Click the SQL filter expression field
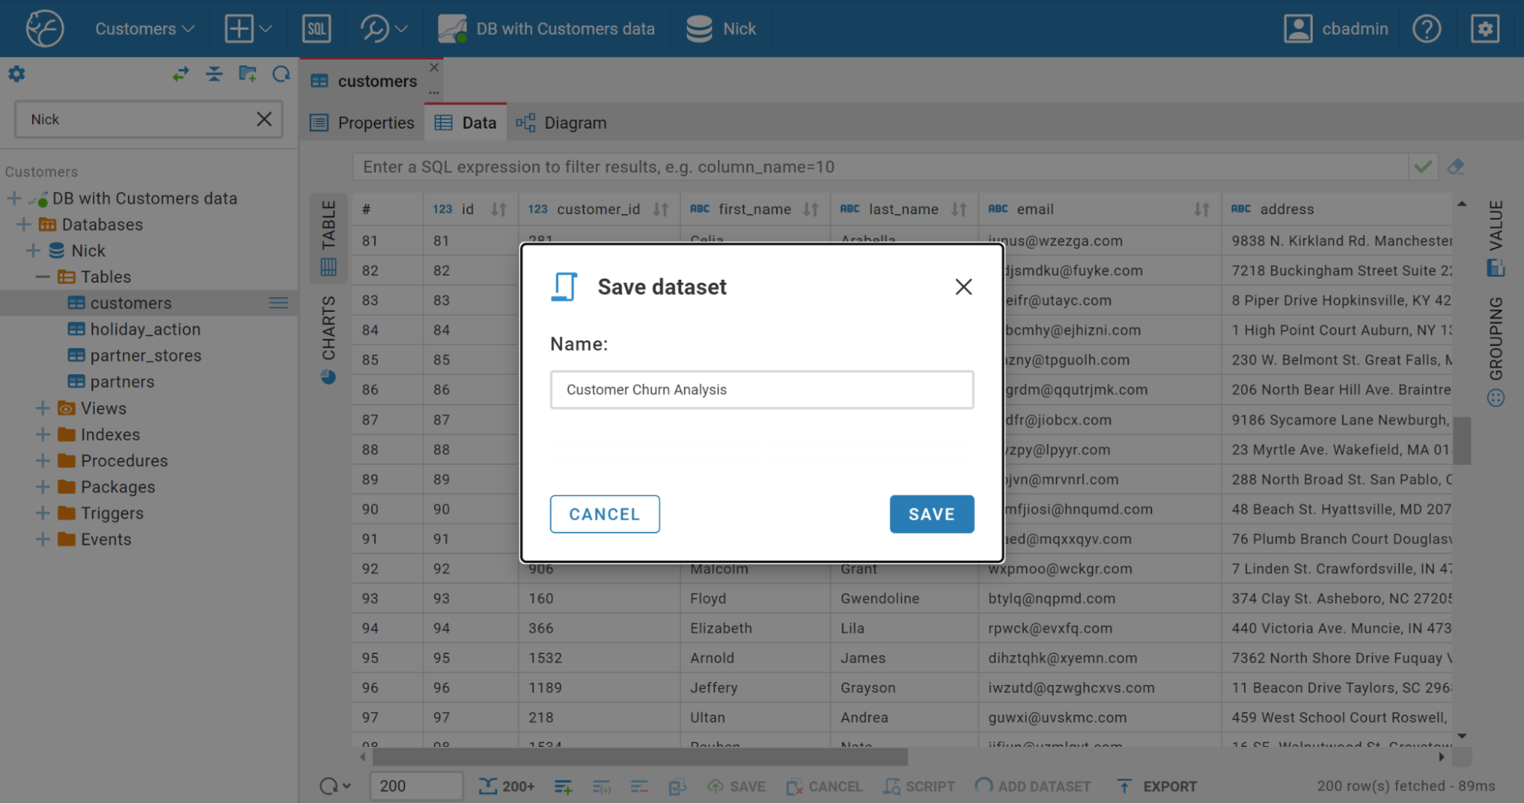1524x804 pixels. click(879, 167)
